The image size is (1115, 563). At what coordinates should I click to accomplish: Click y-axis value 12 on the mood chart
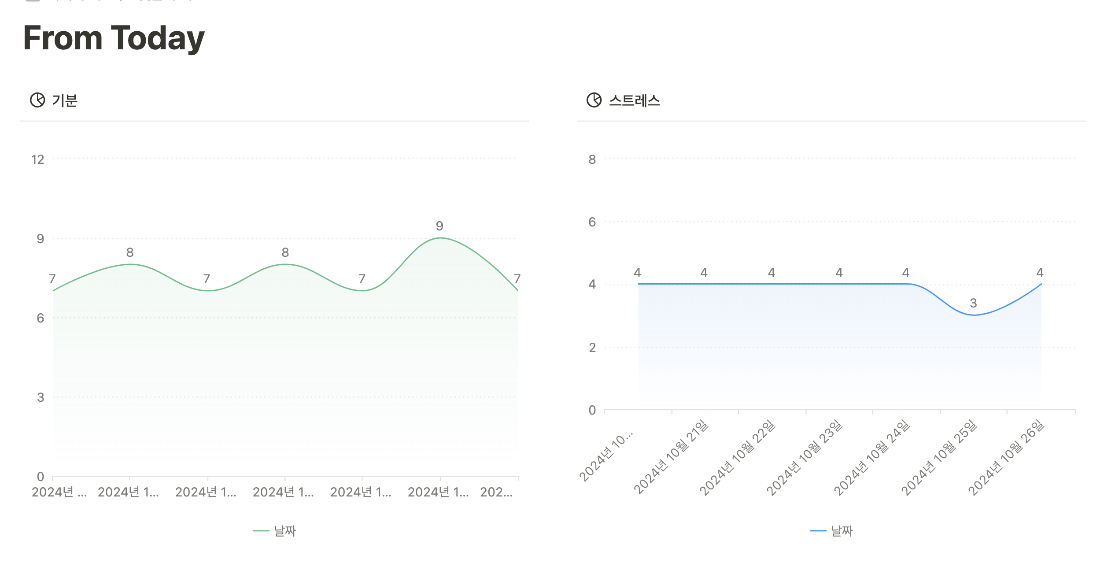[38, 159]
